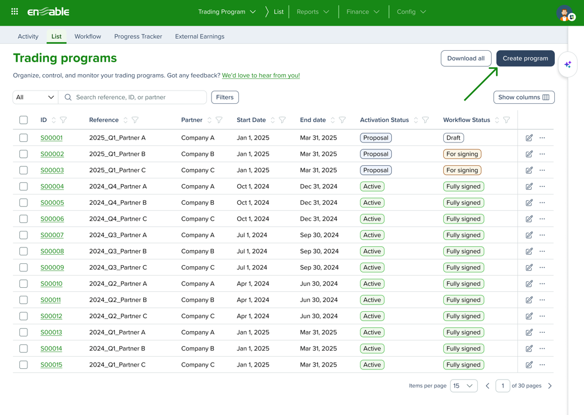Select checkbox for 2025_Q1_Partner B row
This screenshot has height=415, width=584.
pyautogui.click(x=23, y=154)
